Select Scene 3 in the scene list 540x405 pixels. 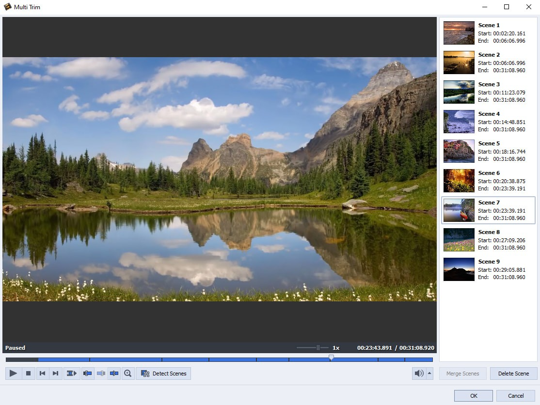coord(487,92)
